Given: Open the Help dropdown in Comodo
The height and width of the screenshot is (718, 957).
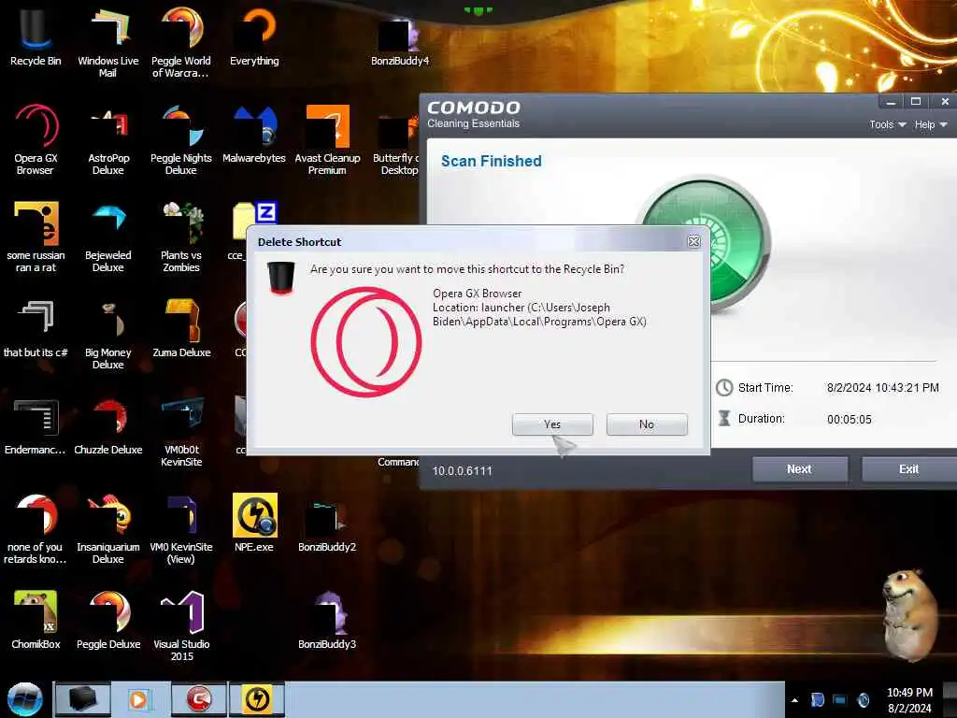Looking at the screenshot, I should pyautogui.click(x=931, y=124).
